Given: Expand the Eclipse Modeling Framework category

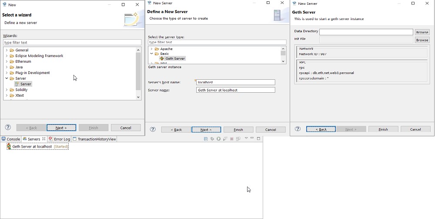Looking at the screenshot, I should (x=7, y=56).
